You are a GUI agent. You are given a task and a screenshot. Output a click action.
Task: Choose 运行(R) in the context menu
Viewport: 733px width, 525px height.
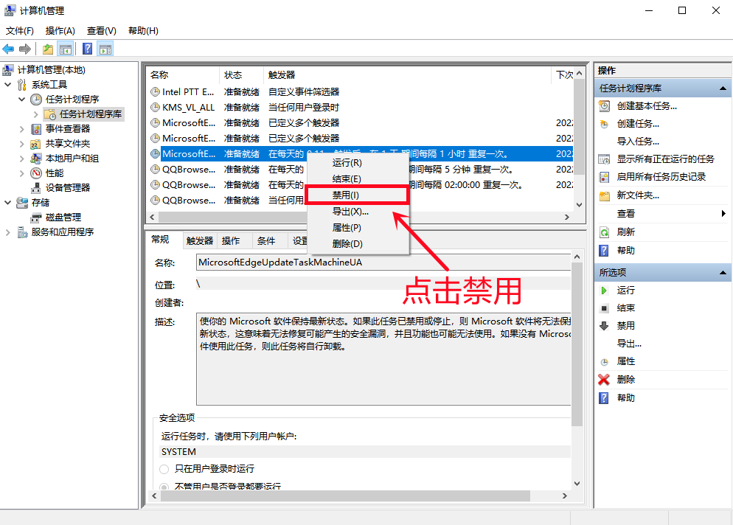[358, 163]
